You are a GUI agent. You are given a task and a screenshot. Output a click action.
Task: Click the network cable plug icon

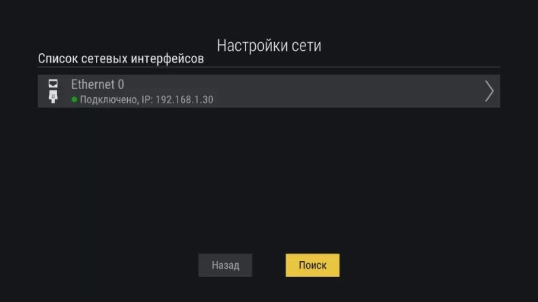53,97
